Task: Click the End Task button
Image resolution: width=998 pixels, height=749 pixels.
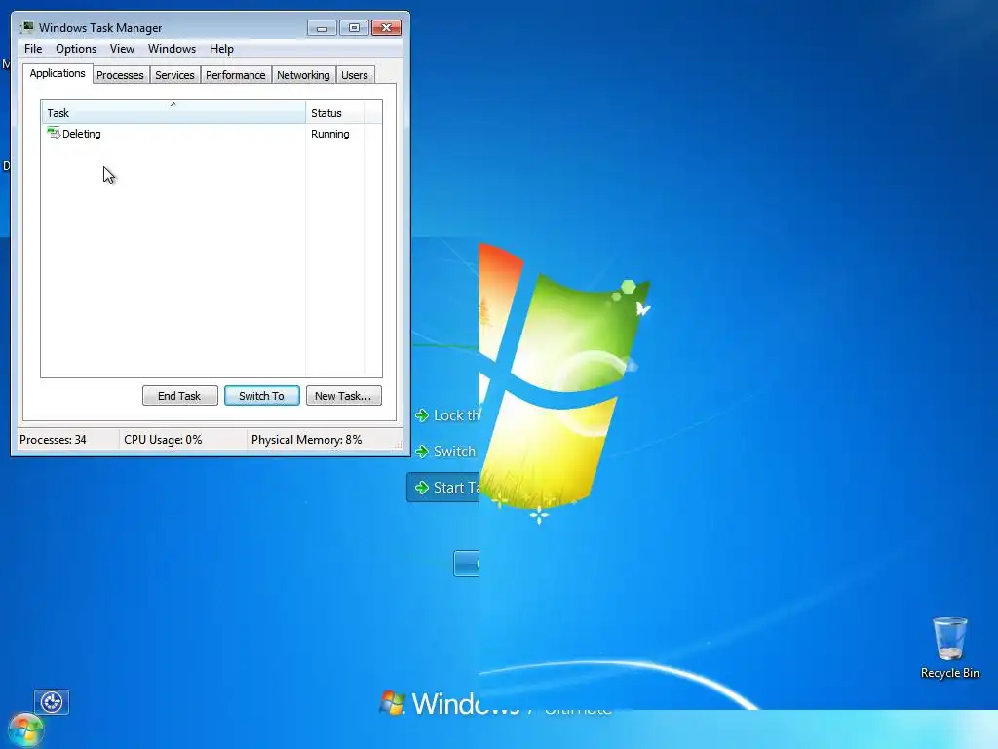Action: pyautogui.click(x=179, y=396)
